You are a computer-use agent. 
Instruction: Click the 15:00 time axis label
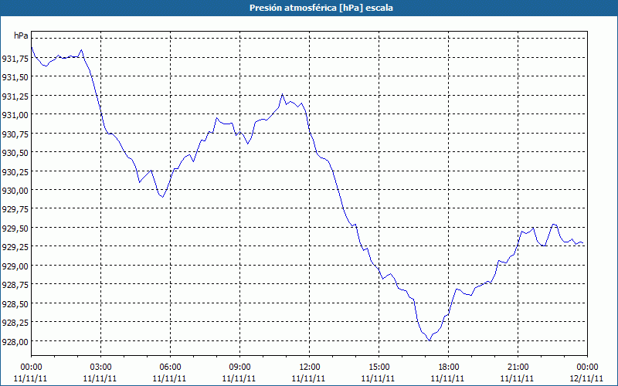tap(379, 367)
